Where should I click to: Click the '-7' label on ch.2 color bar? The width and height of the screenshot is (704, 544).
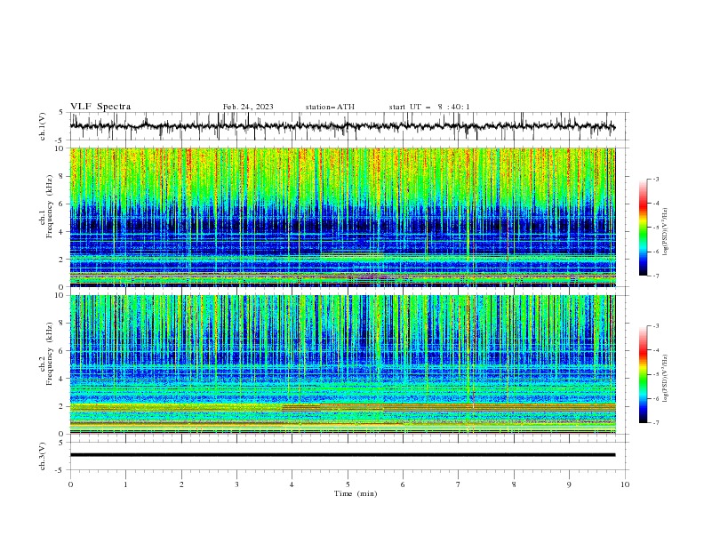click(x=655, y=422)
